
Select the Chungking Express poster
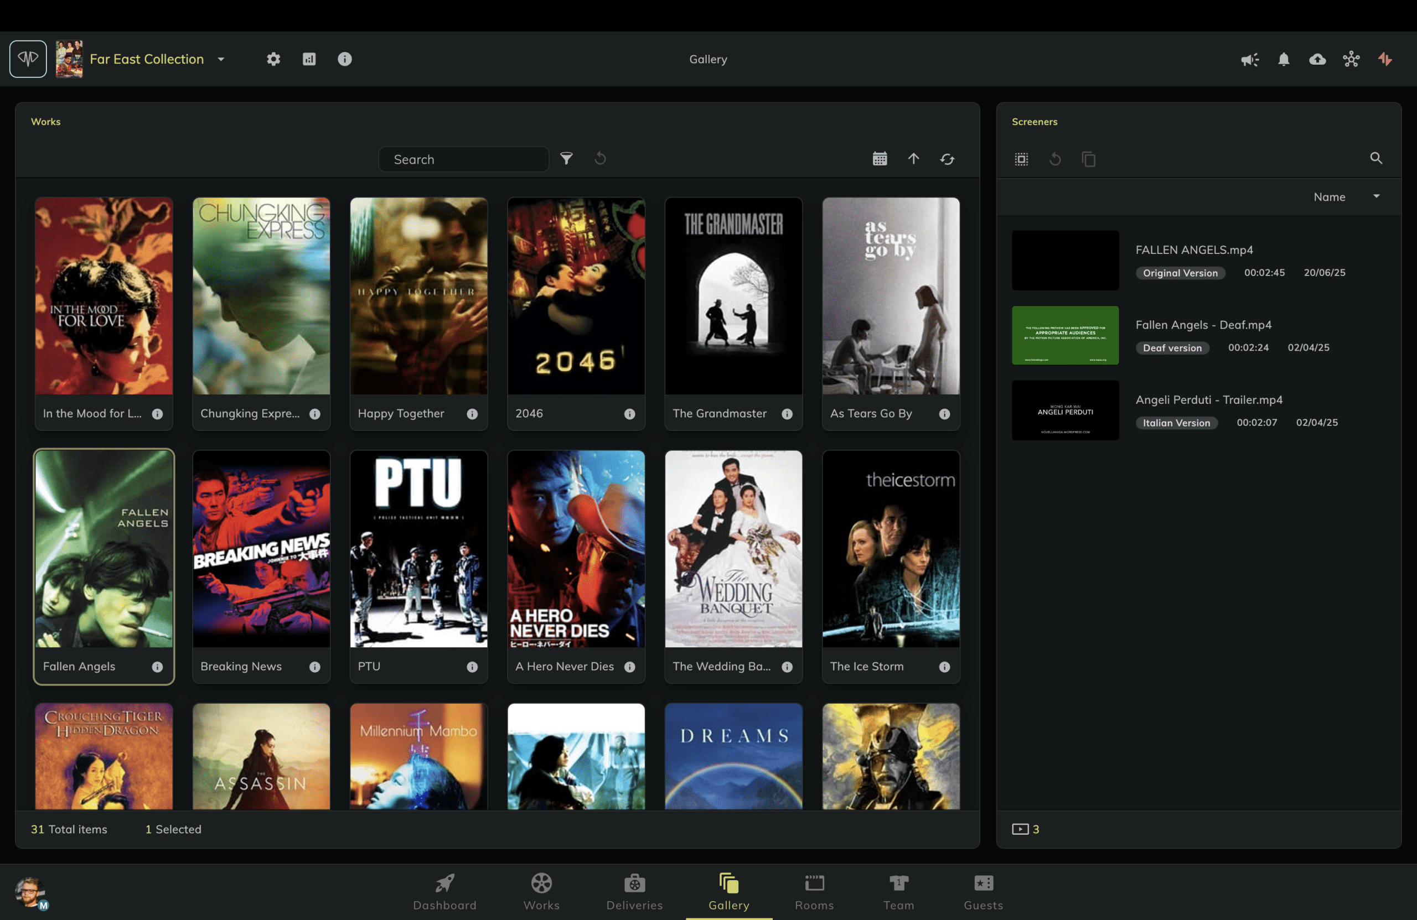coord(261,297)
